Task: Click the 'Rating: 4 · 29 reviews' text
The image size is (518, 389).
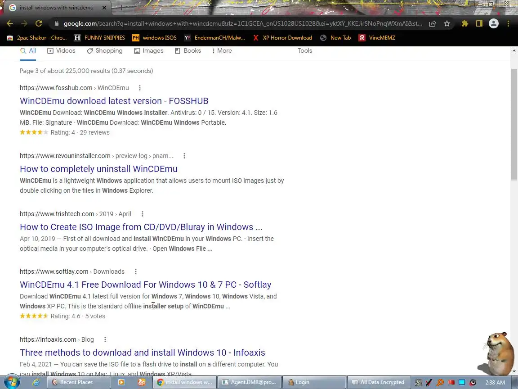Action: [x=80, y=132]
